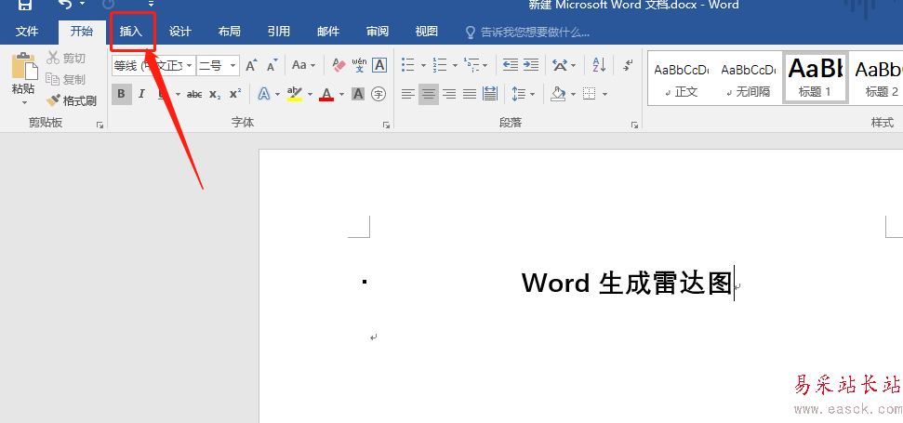
Task: Clear all formatting with eraser icon
Action: (339, 65)
